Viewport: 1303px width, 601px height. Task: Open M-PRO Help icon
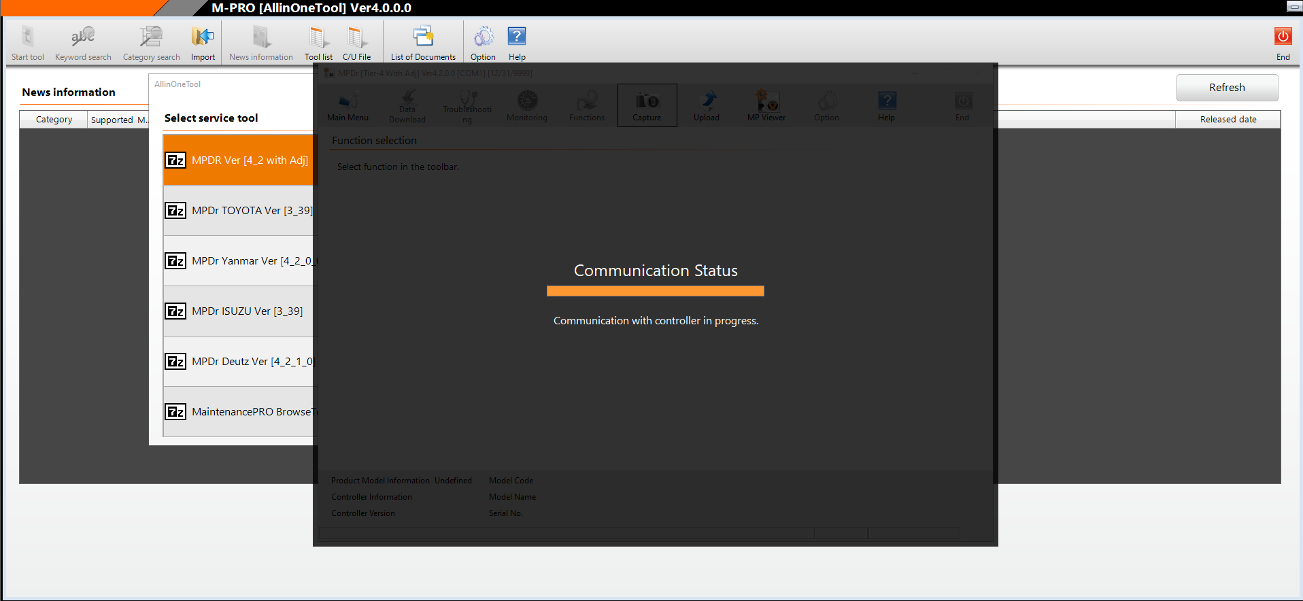[517, 42]
